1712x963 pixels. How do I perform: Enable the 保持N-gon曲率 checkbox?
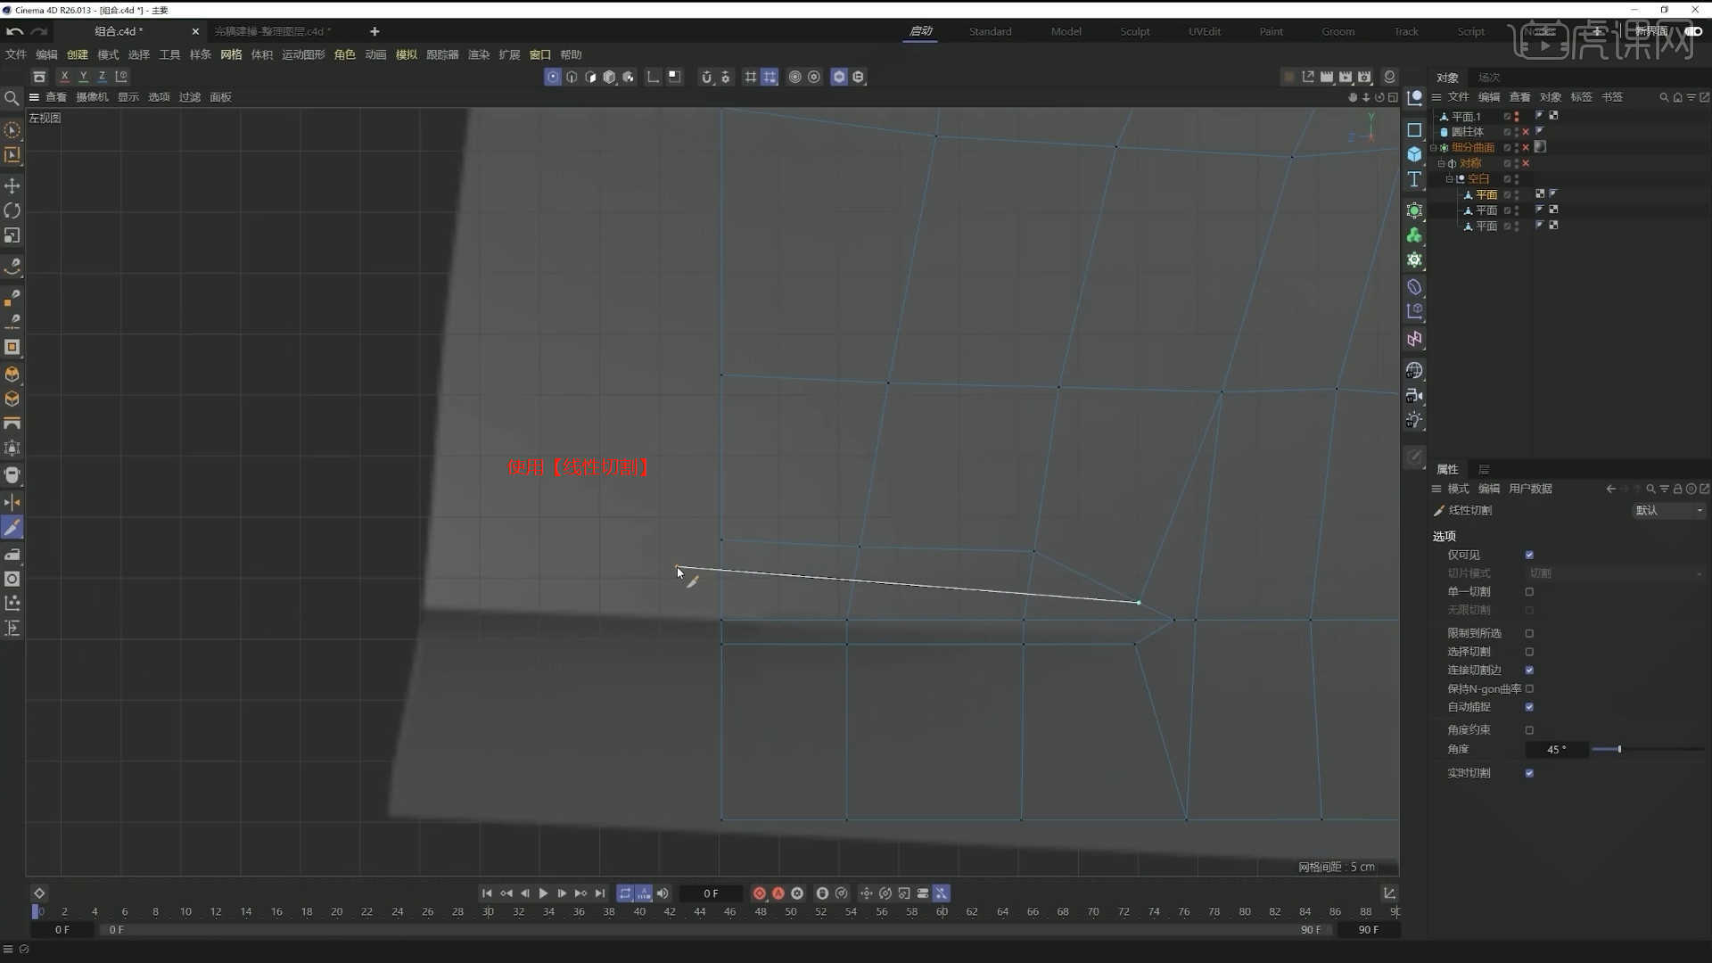point(1529,689)
